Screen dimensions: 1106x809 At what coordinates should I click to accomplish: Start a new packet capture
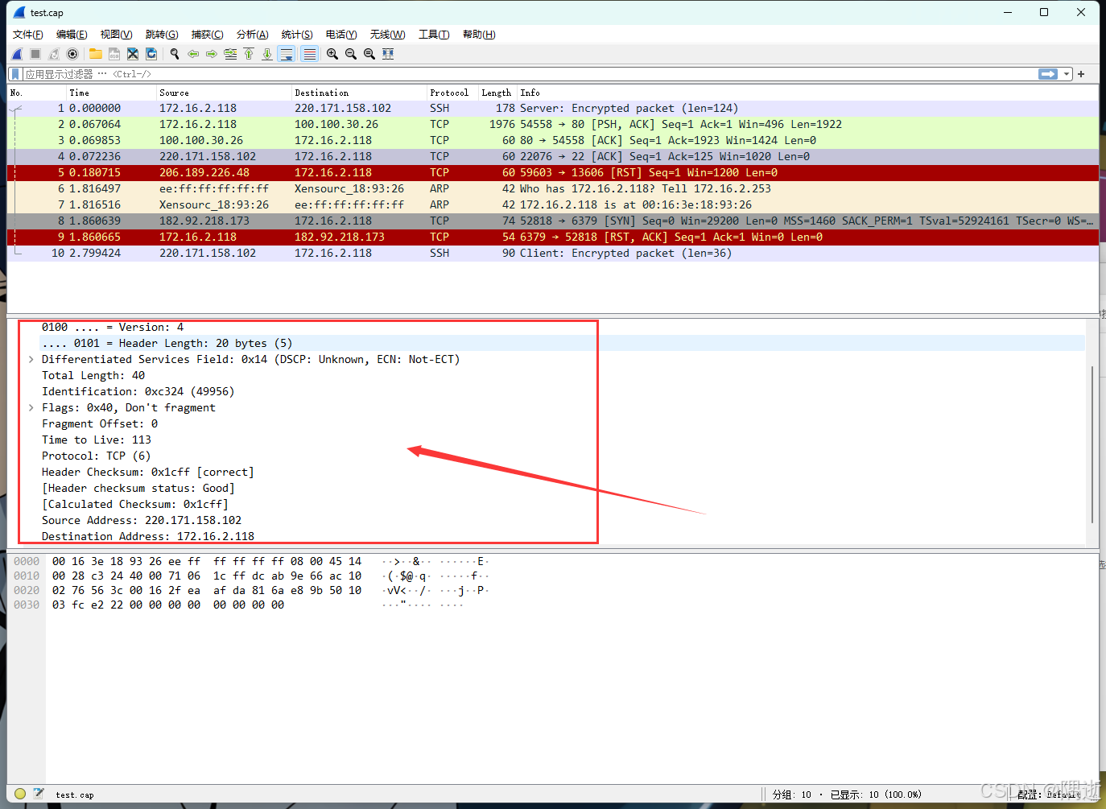click(x=16, y=54)
